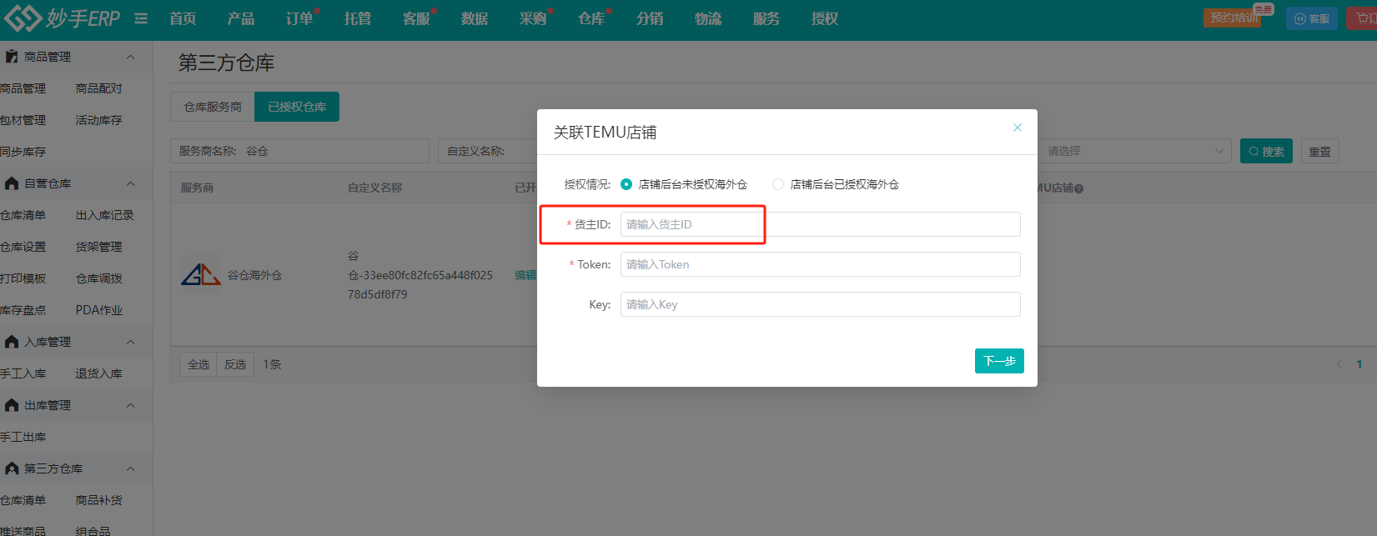
Task: Collapse the 出库管理 sidebar section
Action: click(x=130, y=405)
